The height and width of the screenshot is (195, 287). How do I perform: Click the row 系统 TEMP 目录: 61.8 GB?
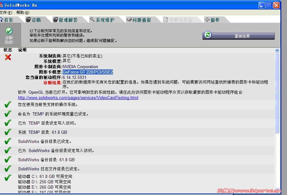click(x=137, y=132)
